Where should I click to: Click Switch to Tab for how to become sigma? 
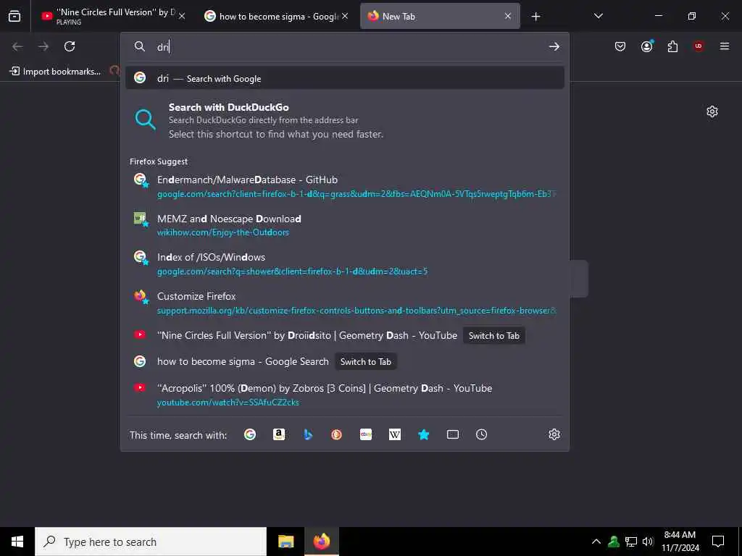(365, 362)
